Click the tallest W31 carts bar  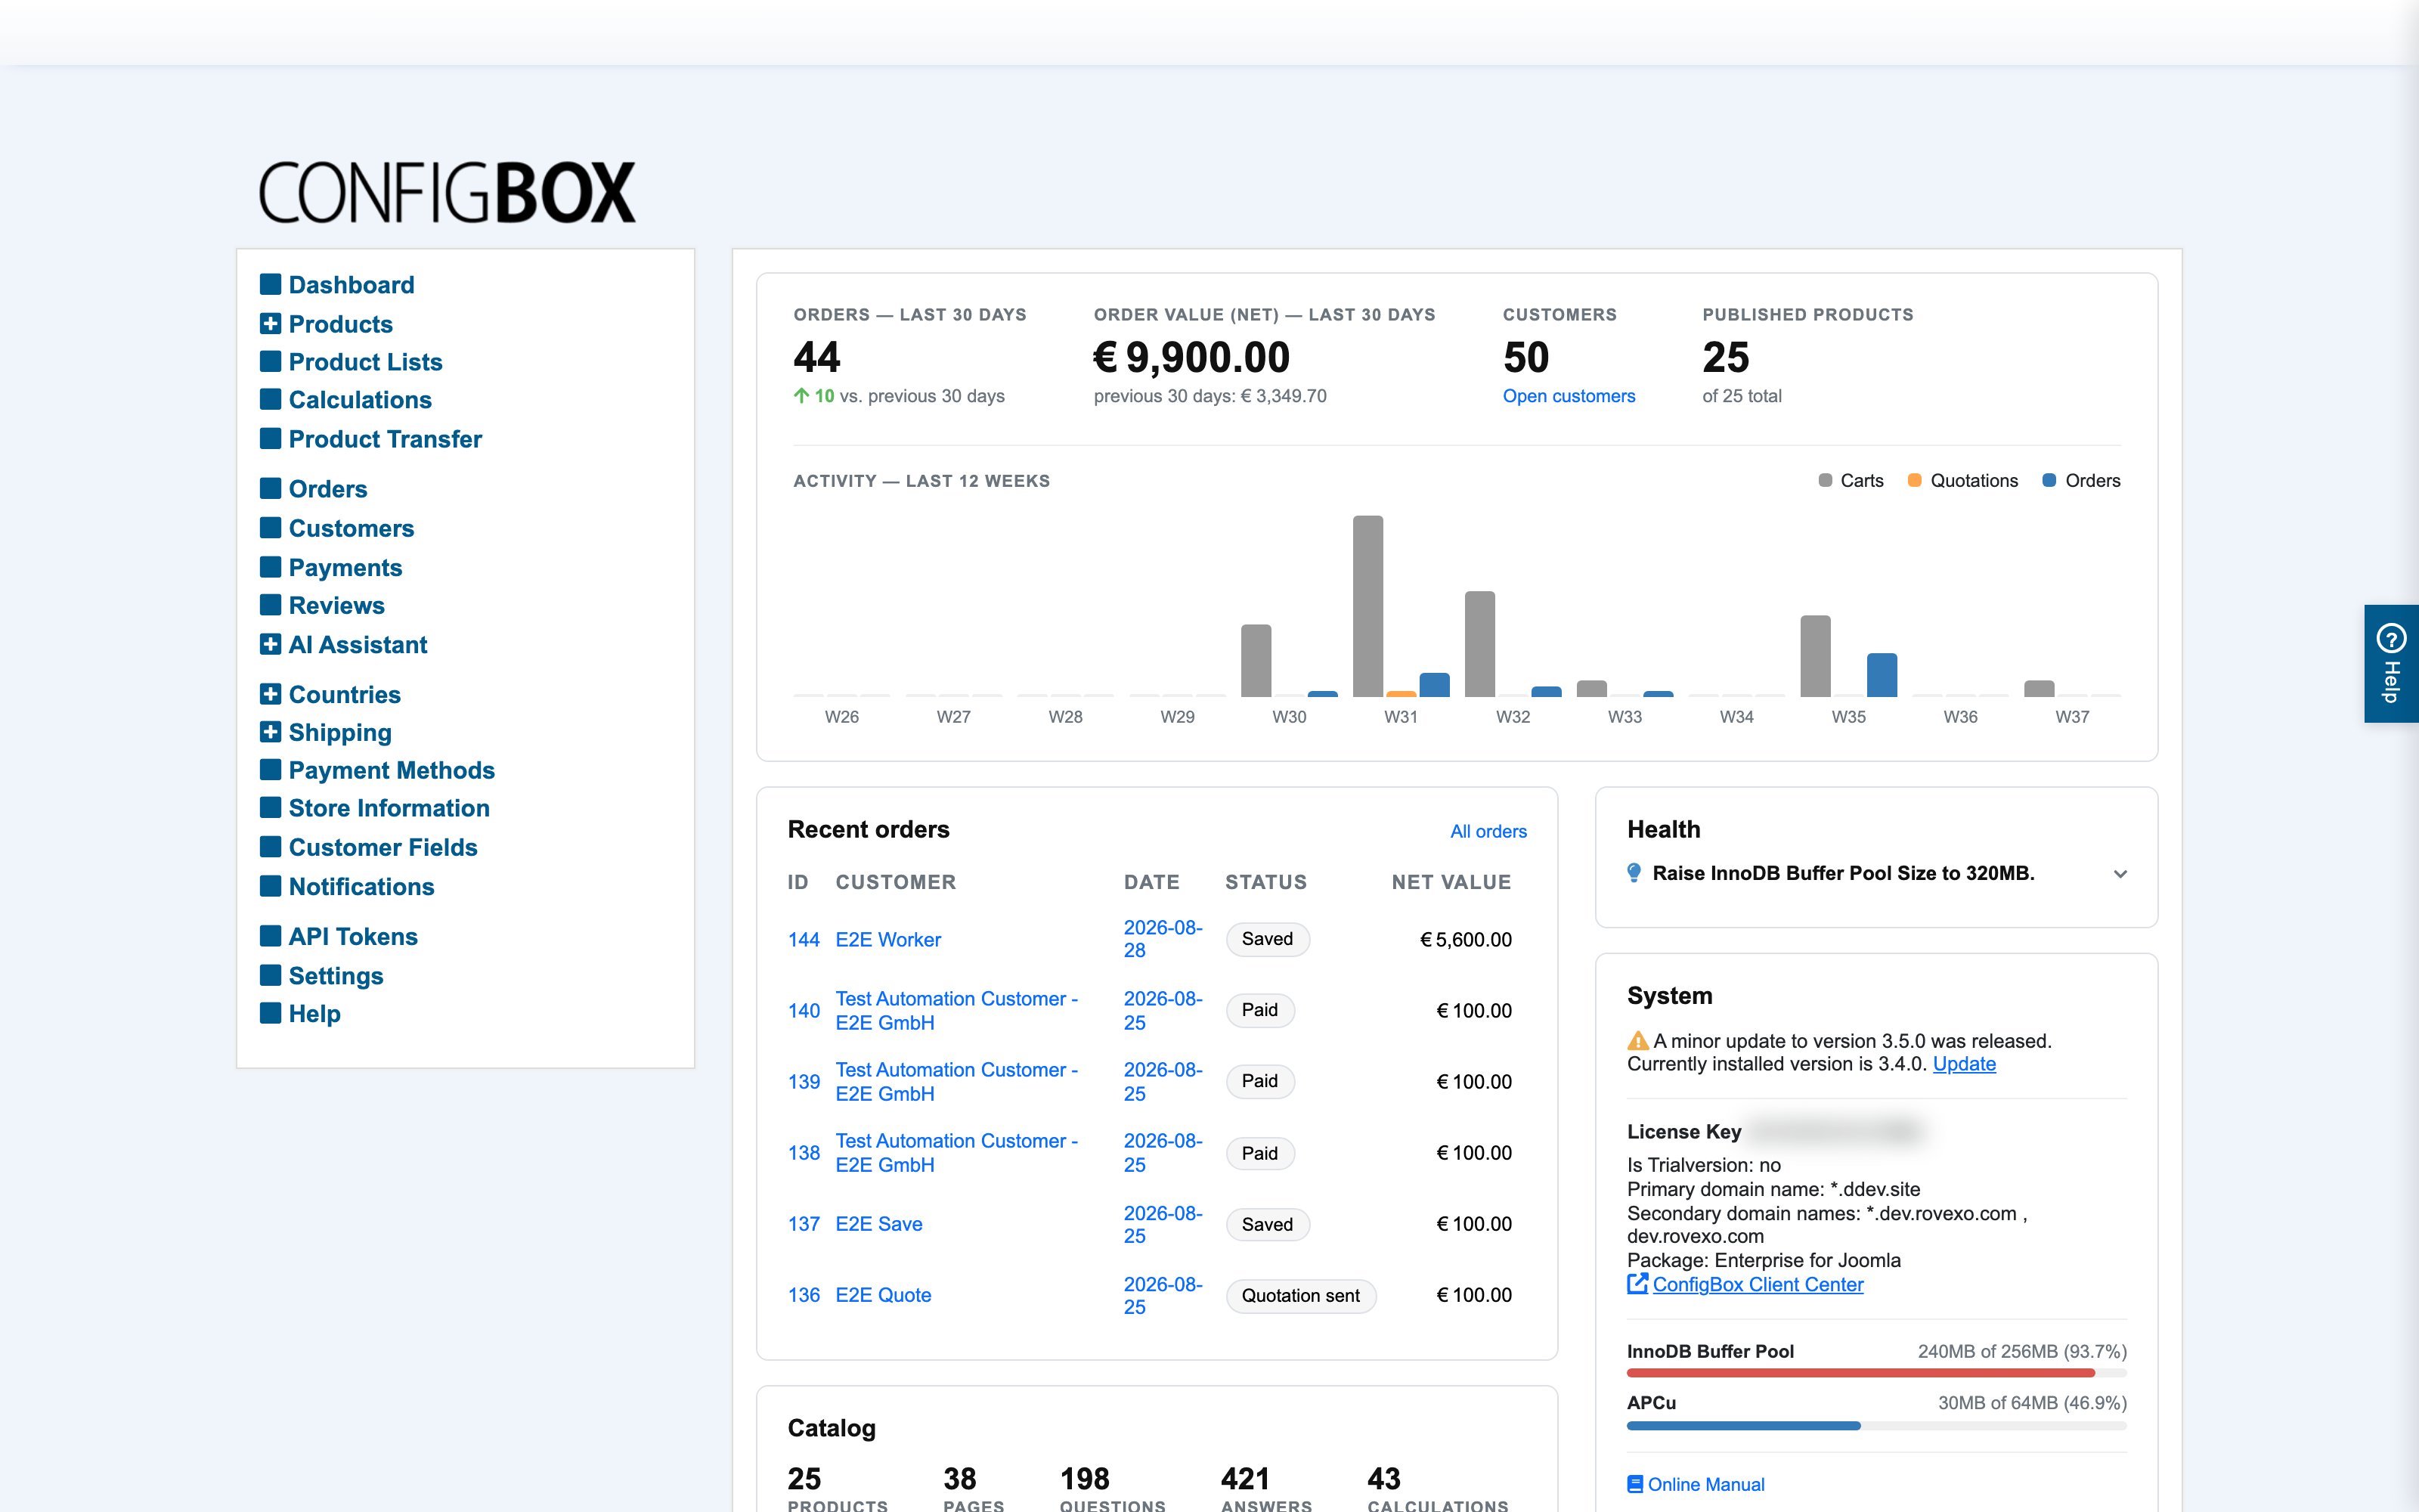(x=1367, y=606)
